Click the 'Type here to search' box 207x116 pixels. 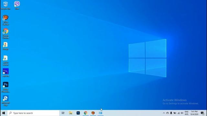tap(33, 113)
